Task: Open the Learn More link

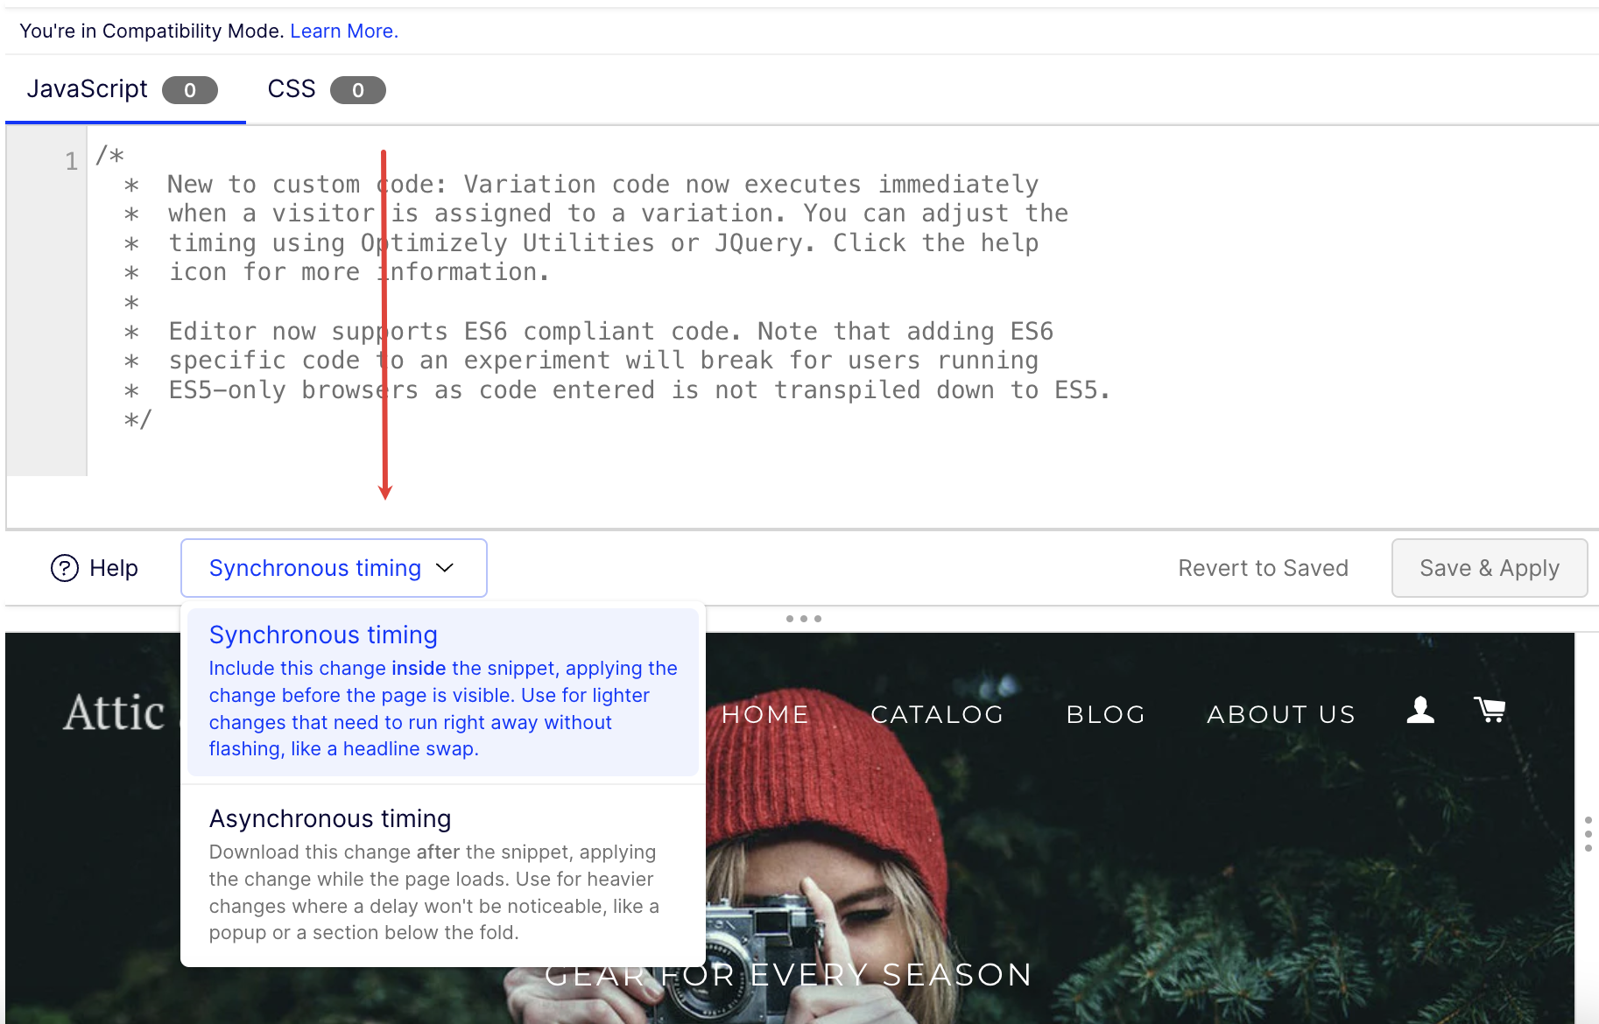Action: tap(343, 31)
